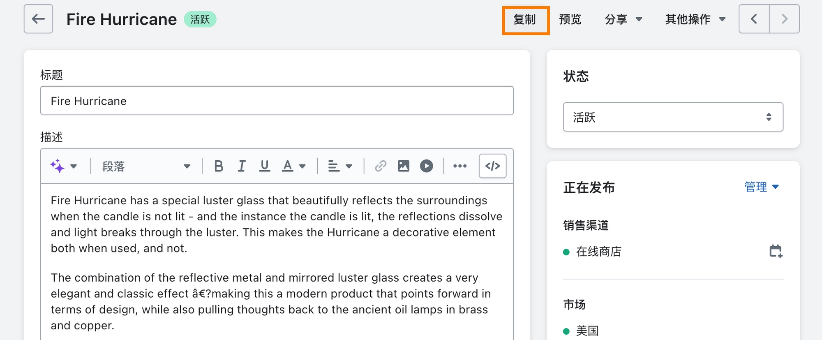Insert an image into the description
This screenshot has width=822, height=340.
click(404, 166)
